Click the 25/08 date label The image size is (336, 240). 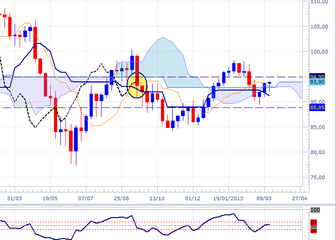122,199
